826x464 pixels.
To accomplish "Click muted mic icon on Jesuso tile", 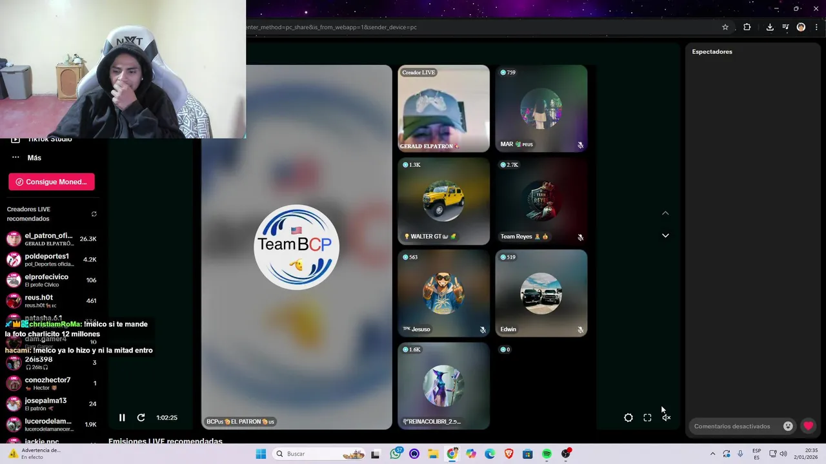I will click(483, 330).
